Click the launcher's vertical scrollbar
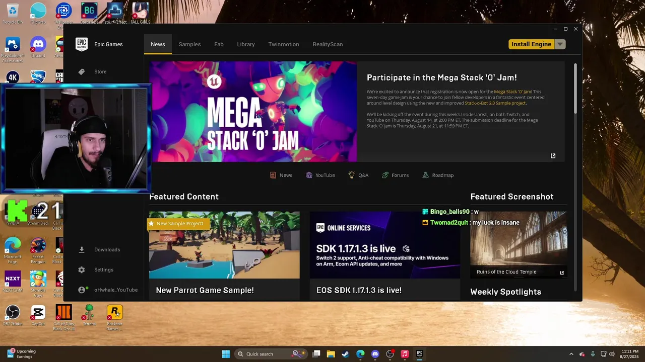 pyautogui.click(x=575, y=88)
